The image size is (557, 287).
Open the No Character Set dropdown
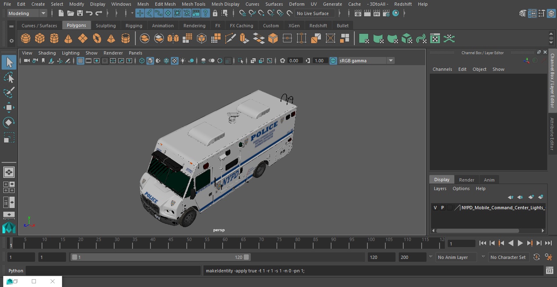pyautogui.click(x=508, y=257)
